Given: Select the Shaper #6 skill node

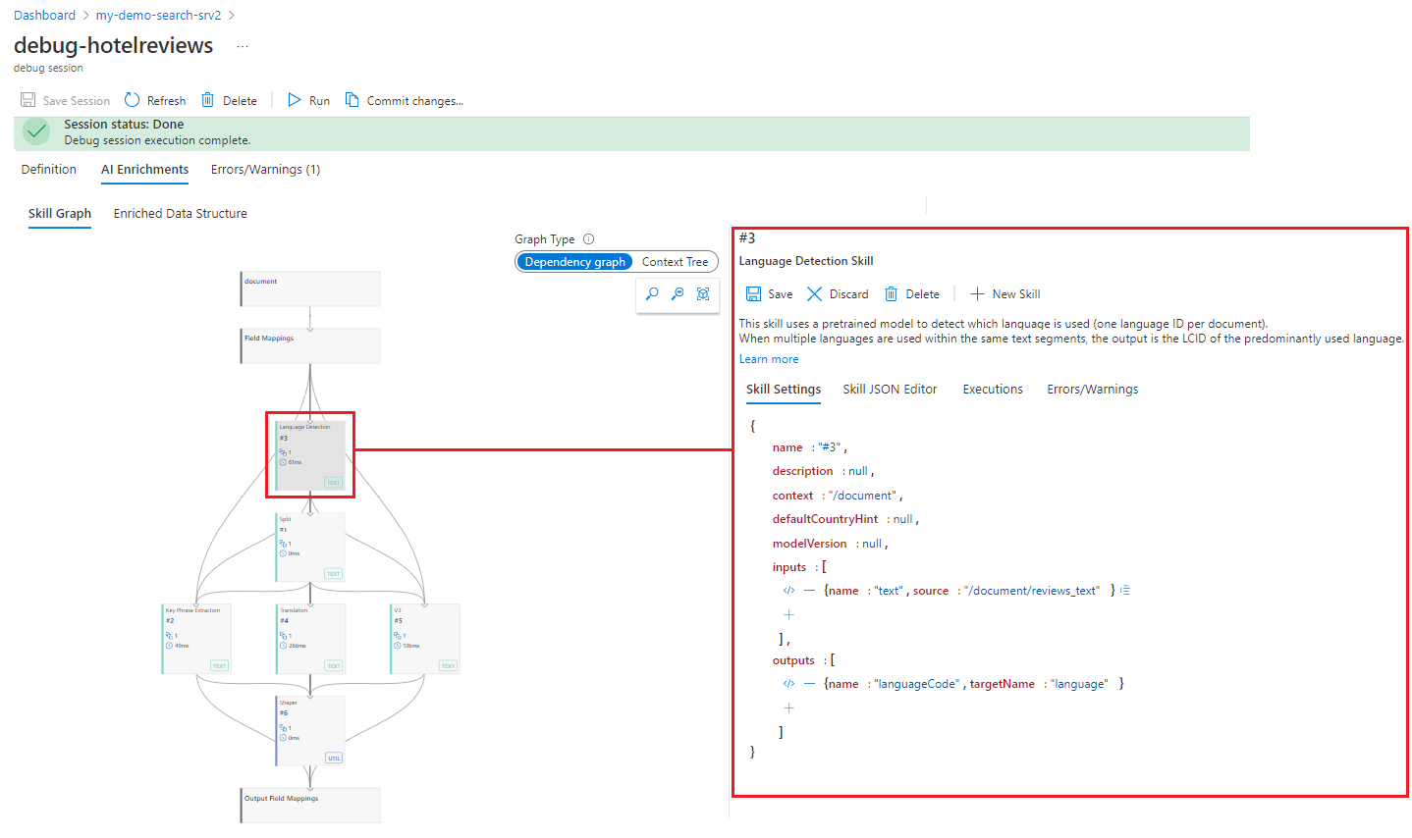Looking at the screenshot, I should tap(310, 731).
